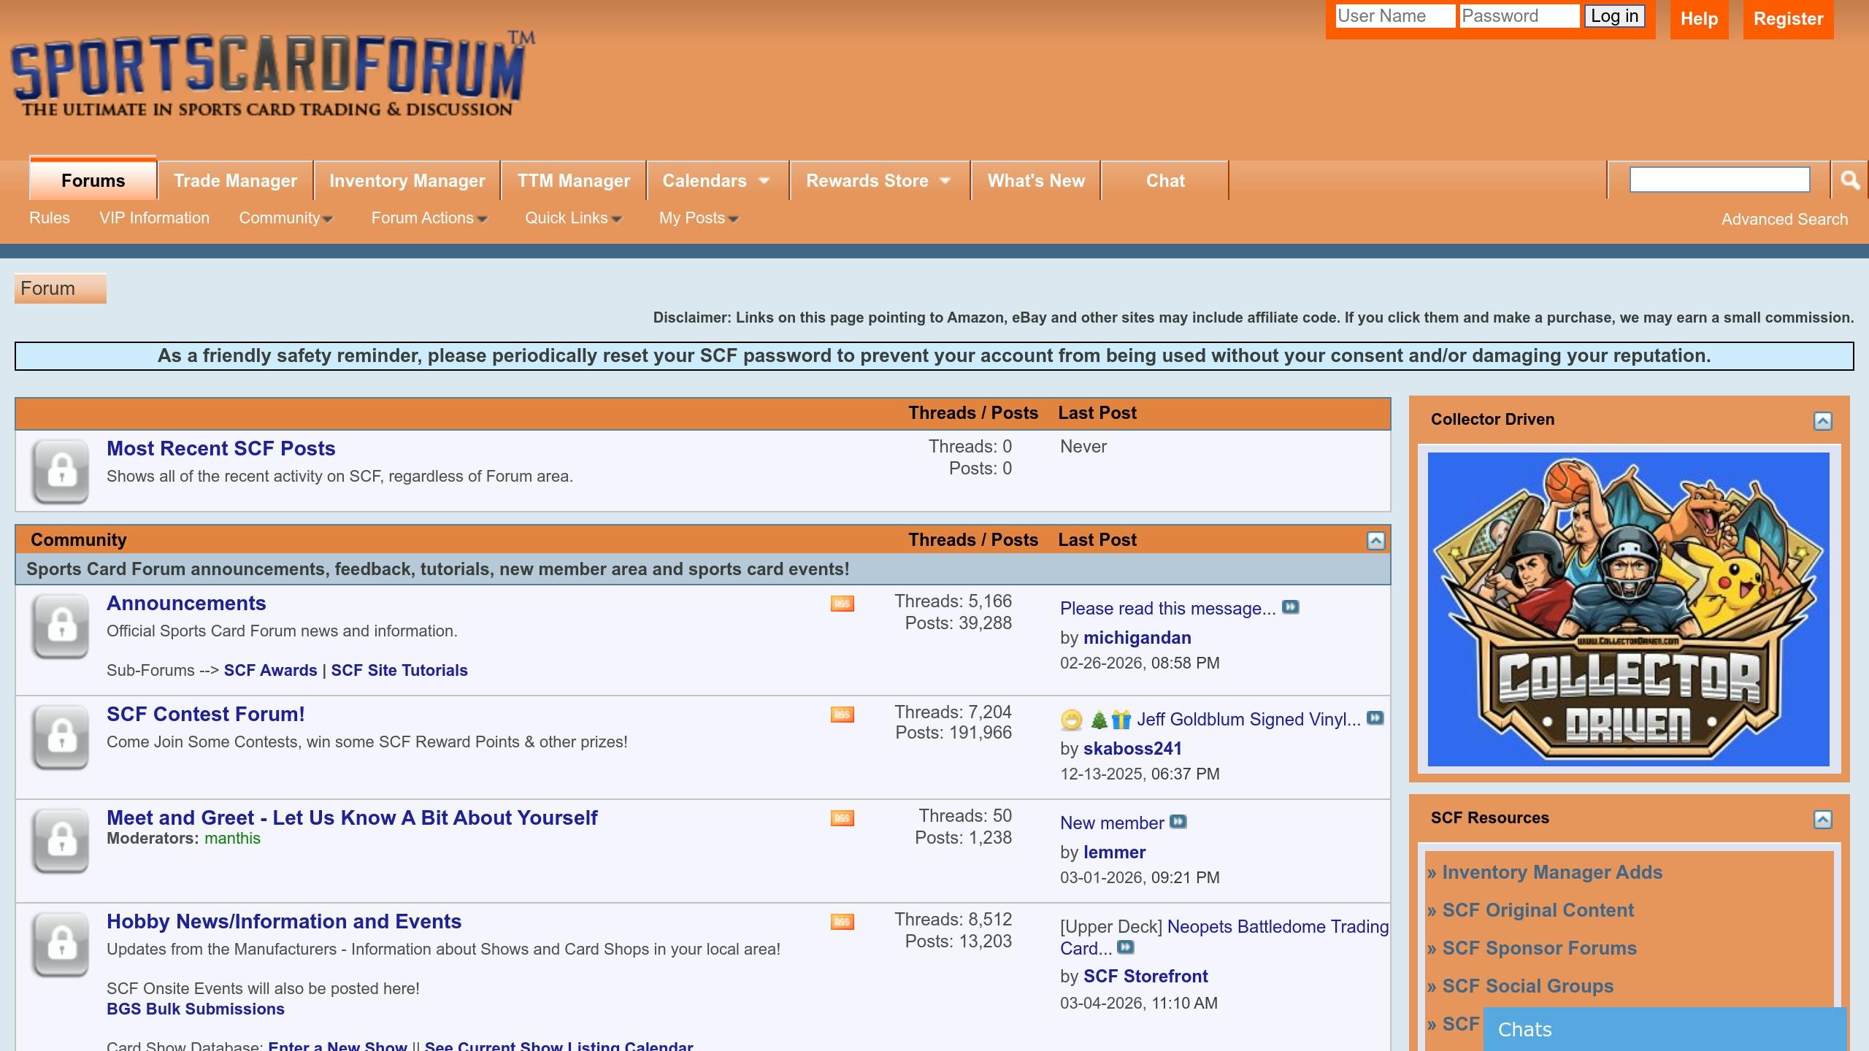Open the What's New tab
Viewport: 1869px width, 1051px height.
1035,181
